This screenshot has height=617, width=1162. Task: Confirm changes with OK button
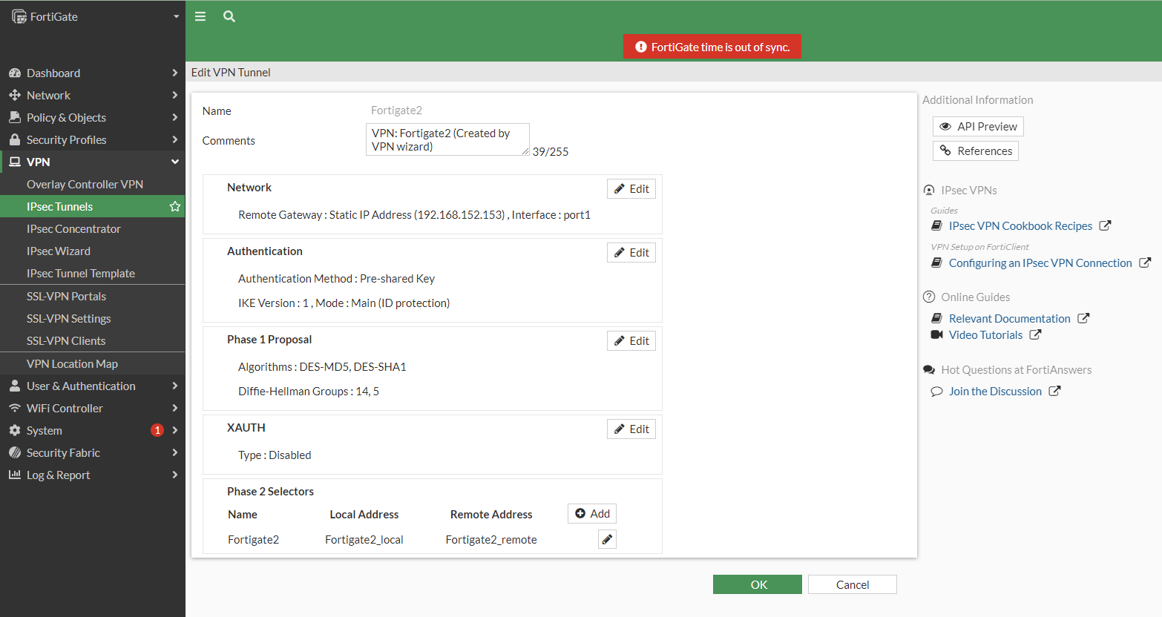click(x=758, y=584)
